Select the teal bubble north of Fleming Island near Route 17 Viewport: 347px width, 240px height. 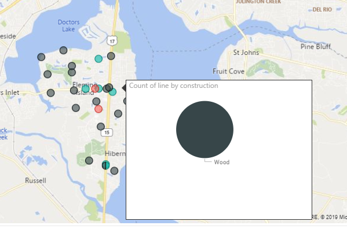tap(98, 59)
